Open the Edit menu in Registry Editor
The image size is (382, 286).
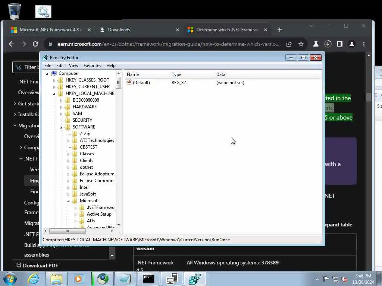[60, 66]
